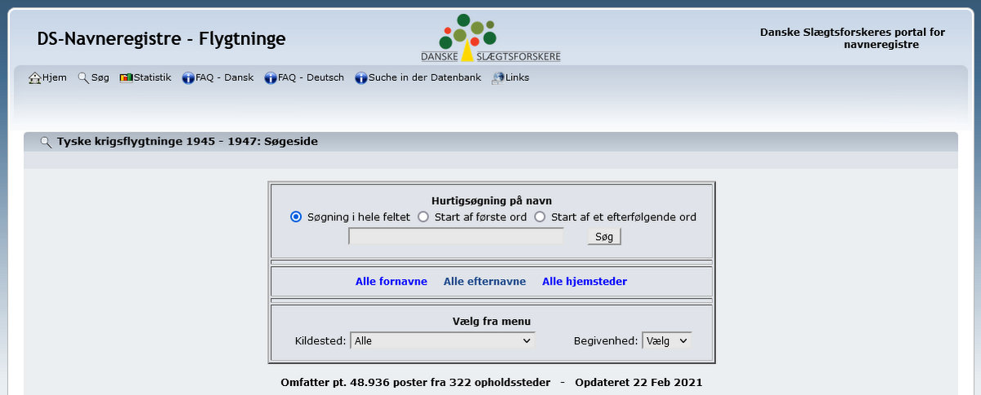Select 'Start af et efterfølgende ord' option
Screen dimensions: 981x395
[x=540, y=217]
